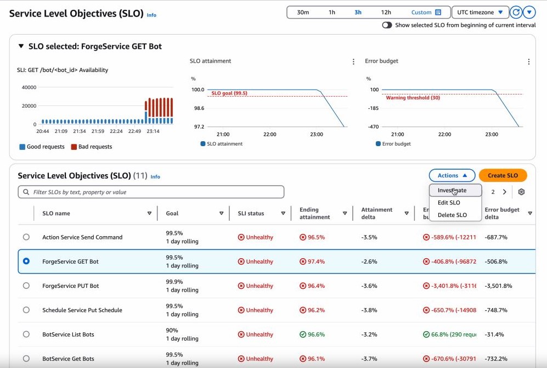Viewport: 547px width, 368px height.
Task: Open Error budget chart options menu
Action: pyautogui.click(x=528, y=62)
